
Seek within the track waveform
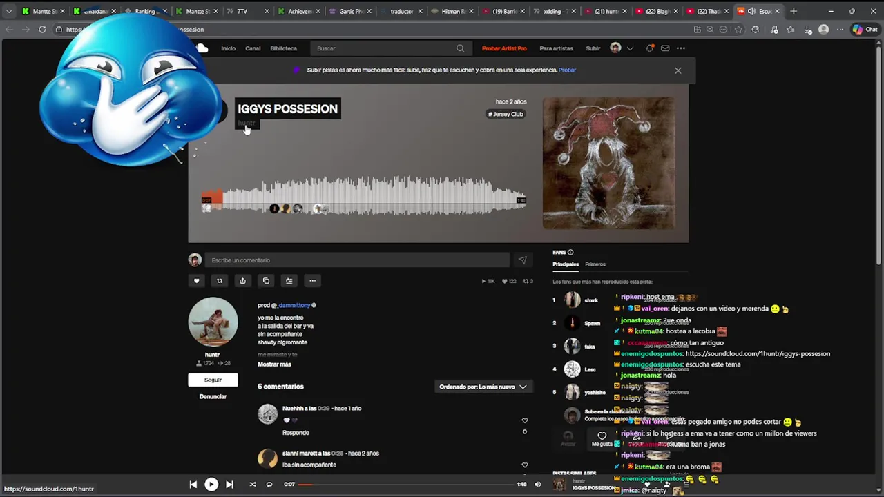click(363, 195)
